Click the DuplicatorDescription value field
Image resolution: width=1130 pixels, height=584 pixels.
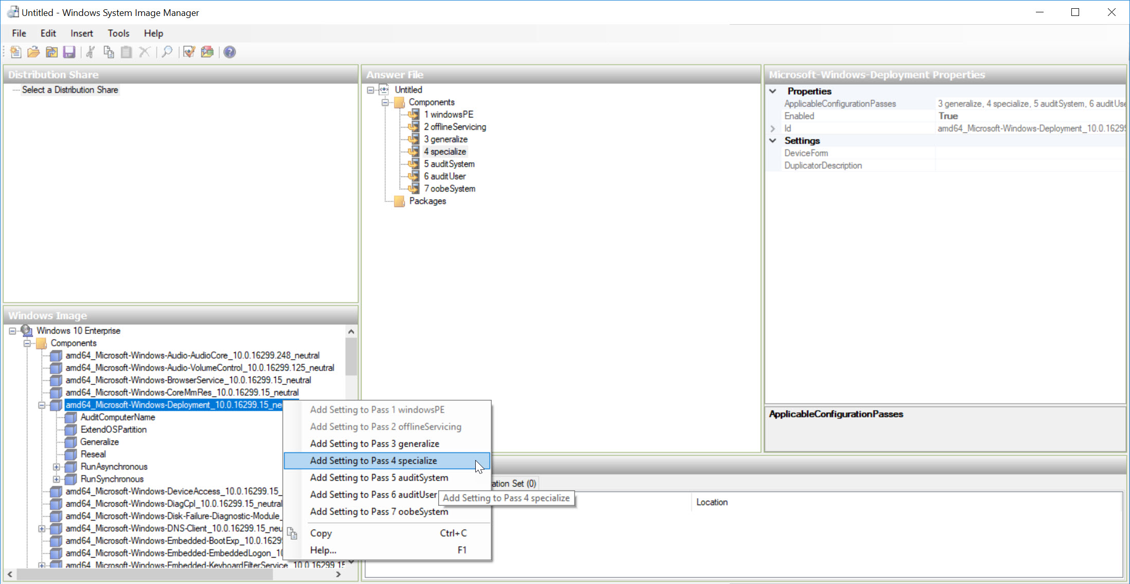point(1030,165)
